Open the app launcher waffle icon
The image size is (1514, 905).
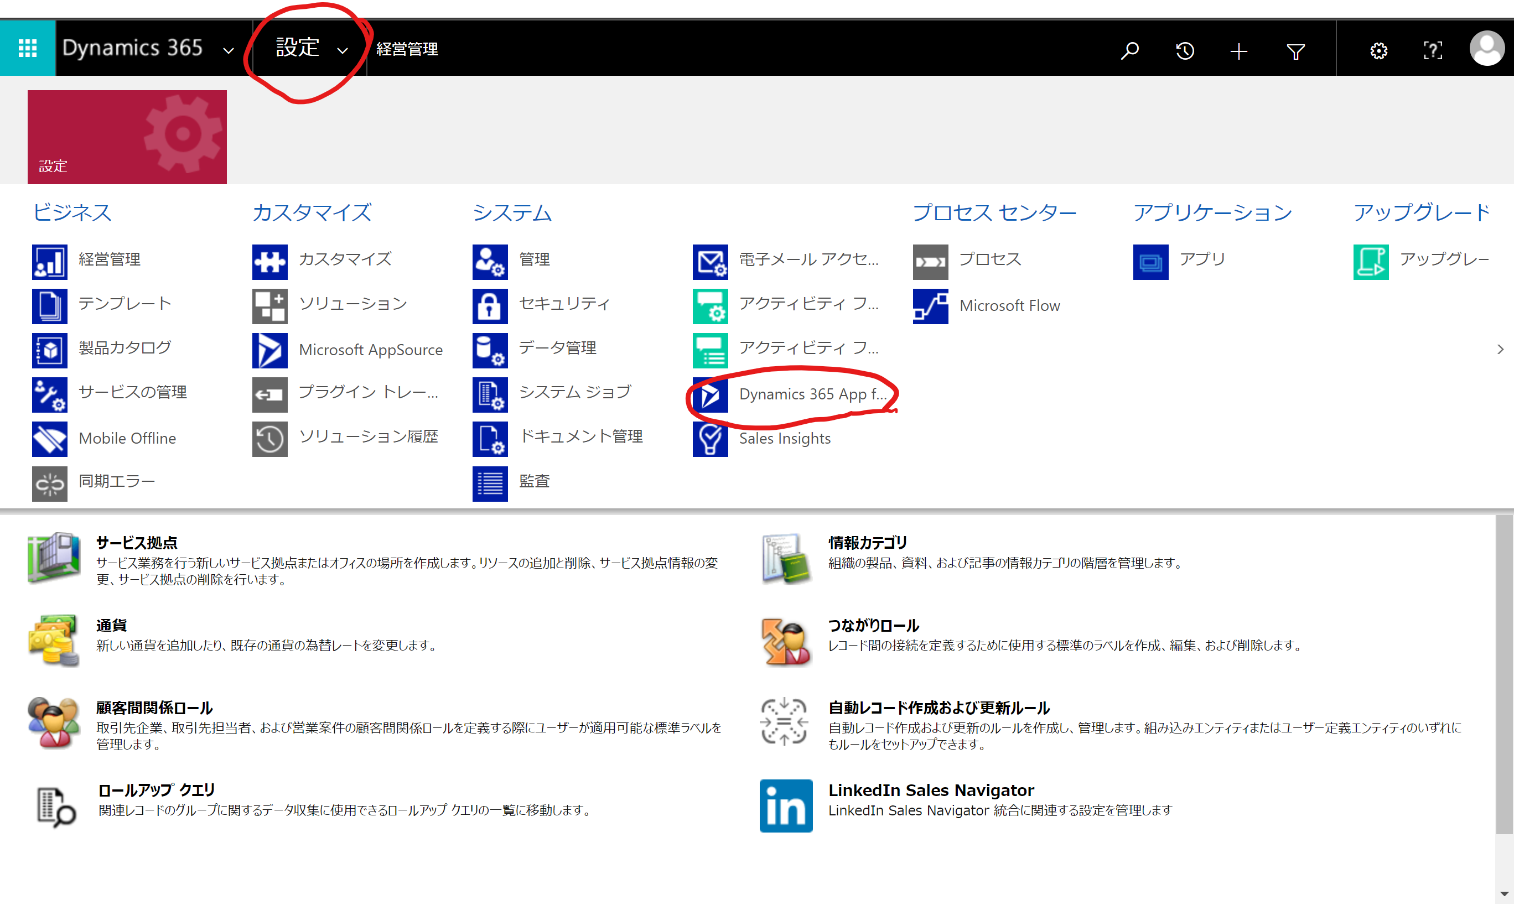pyautogui.click(x=28, y=48)
